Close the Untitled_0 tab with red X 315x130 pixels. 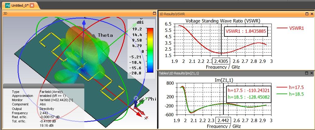pyautogui.click(x=32, y=5)
